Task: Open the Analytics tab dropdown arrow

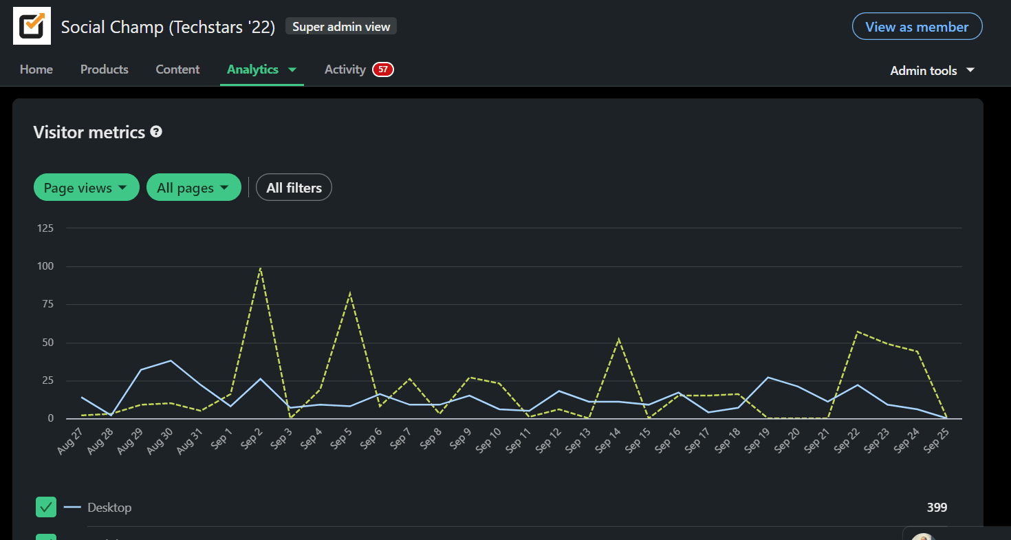Action: coord(292,69)
